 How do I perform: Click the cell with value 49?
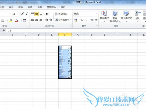[x=65, y=77]
